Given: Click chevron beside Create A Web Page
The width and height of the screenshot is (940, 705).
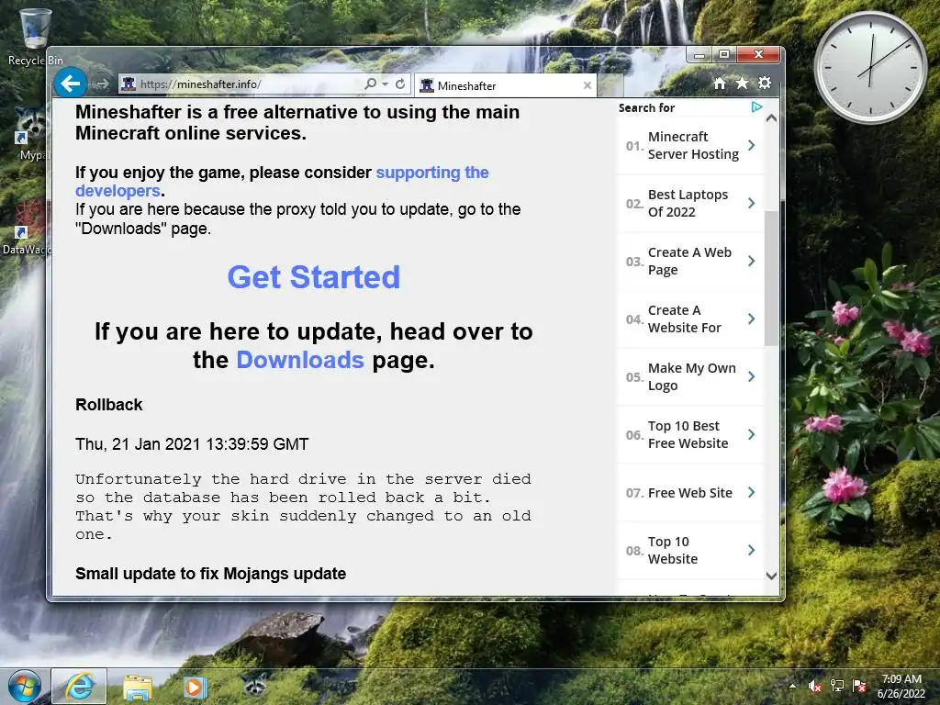Looking at the screenshot, I should click(751, 261).
